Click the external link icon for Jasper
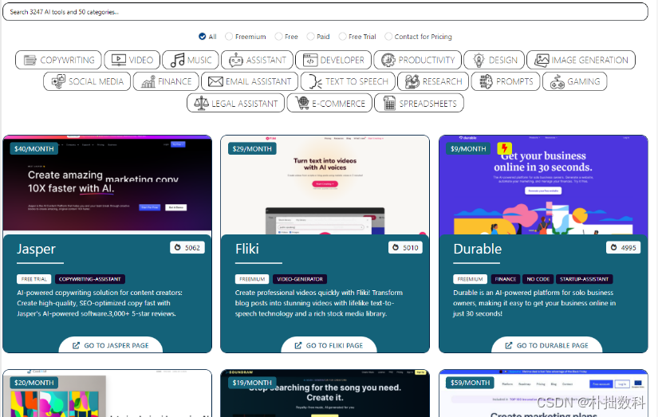 pos(76,345)
